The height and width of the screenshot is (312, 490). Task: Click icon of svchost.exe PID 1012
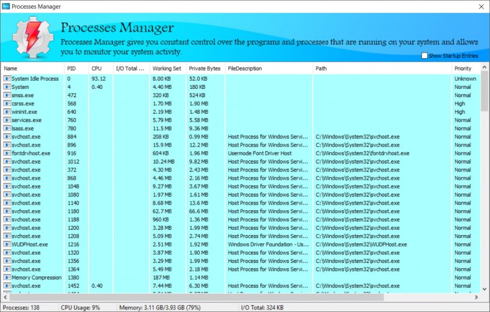7,162
